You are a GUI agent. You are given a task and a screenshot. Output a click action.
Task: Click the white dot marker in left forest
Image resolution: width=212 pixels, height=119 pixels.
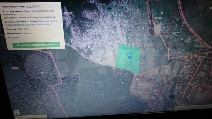tap(43, 72)
